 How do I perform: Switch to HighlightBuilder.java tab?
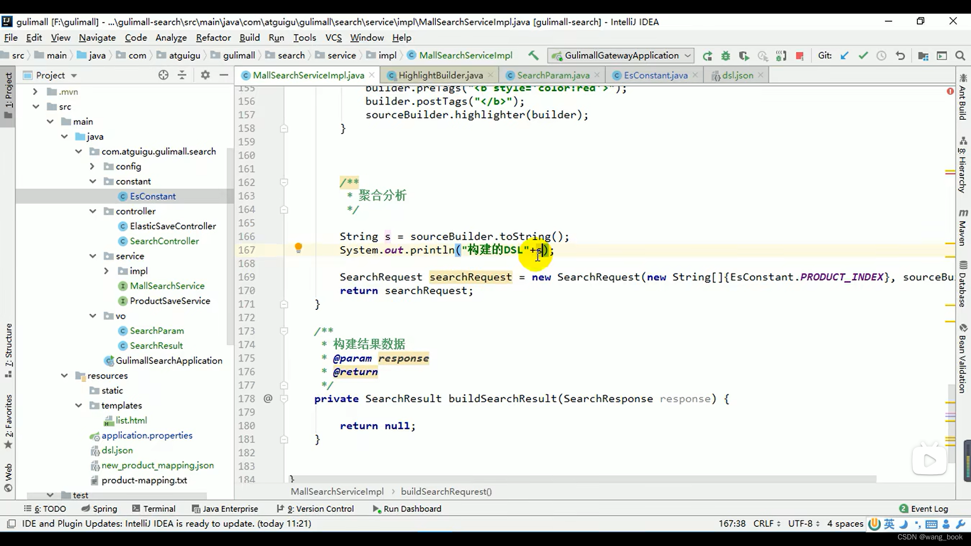coord(440,75)
